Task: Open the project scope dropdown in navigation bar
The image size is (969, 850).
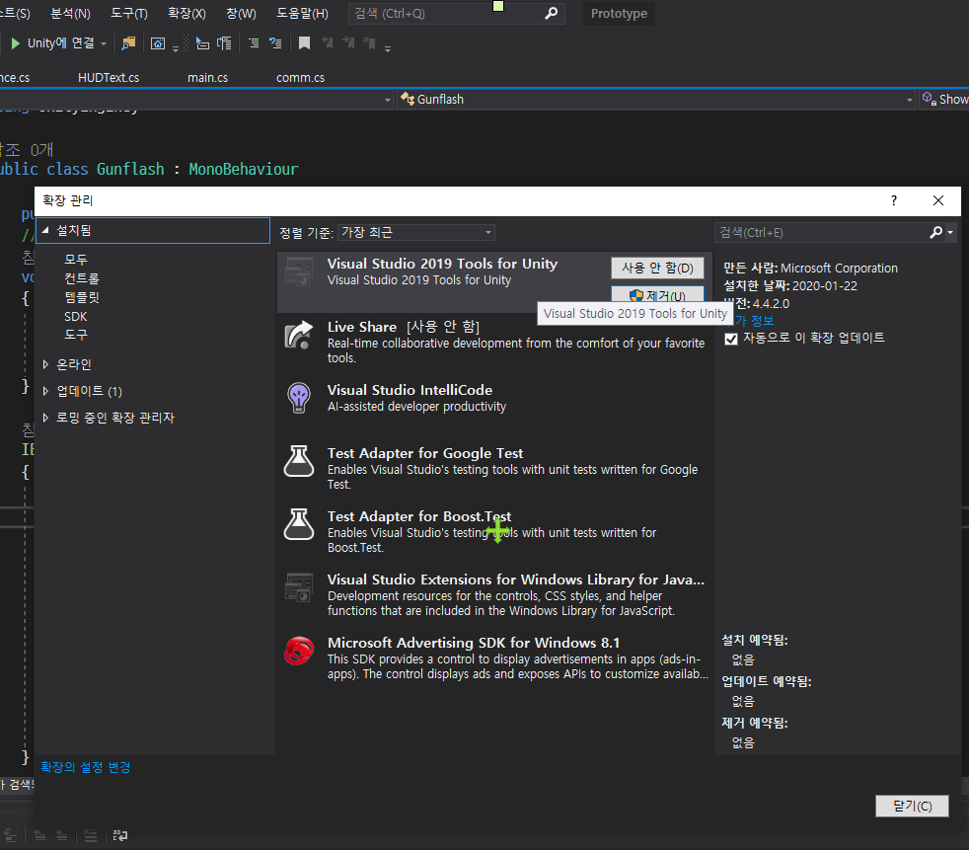Action: click(388, 100)
